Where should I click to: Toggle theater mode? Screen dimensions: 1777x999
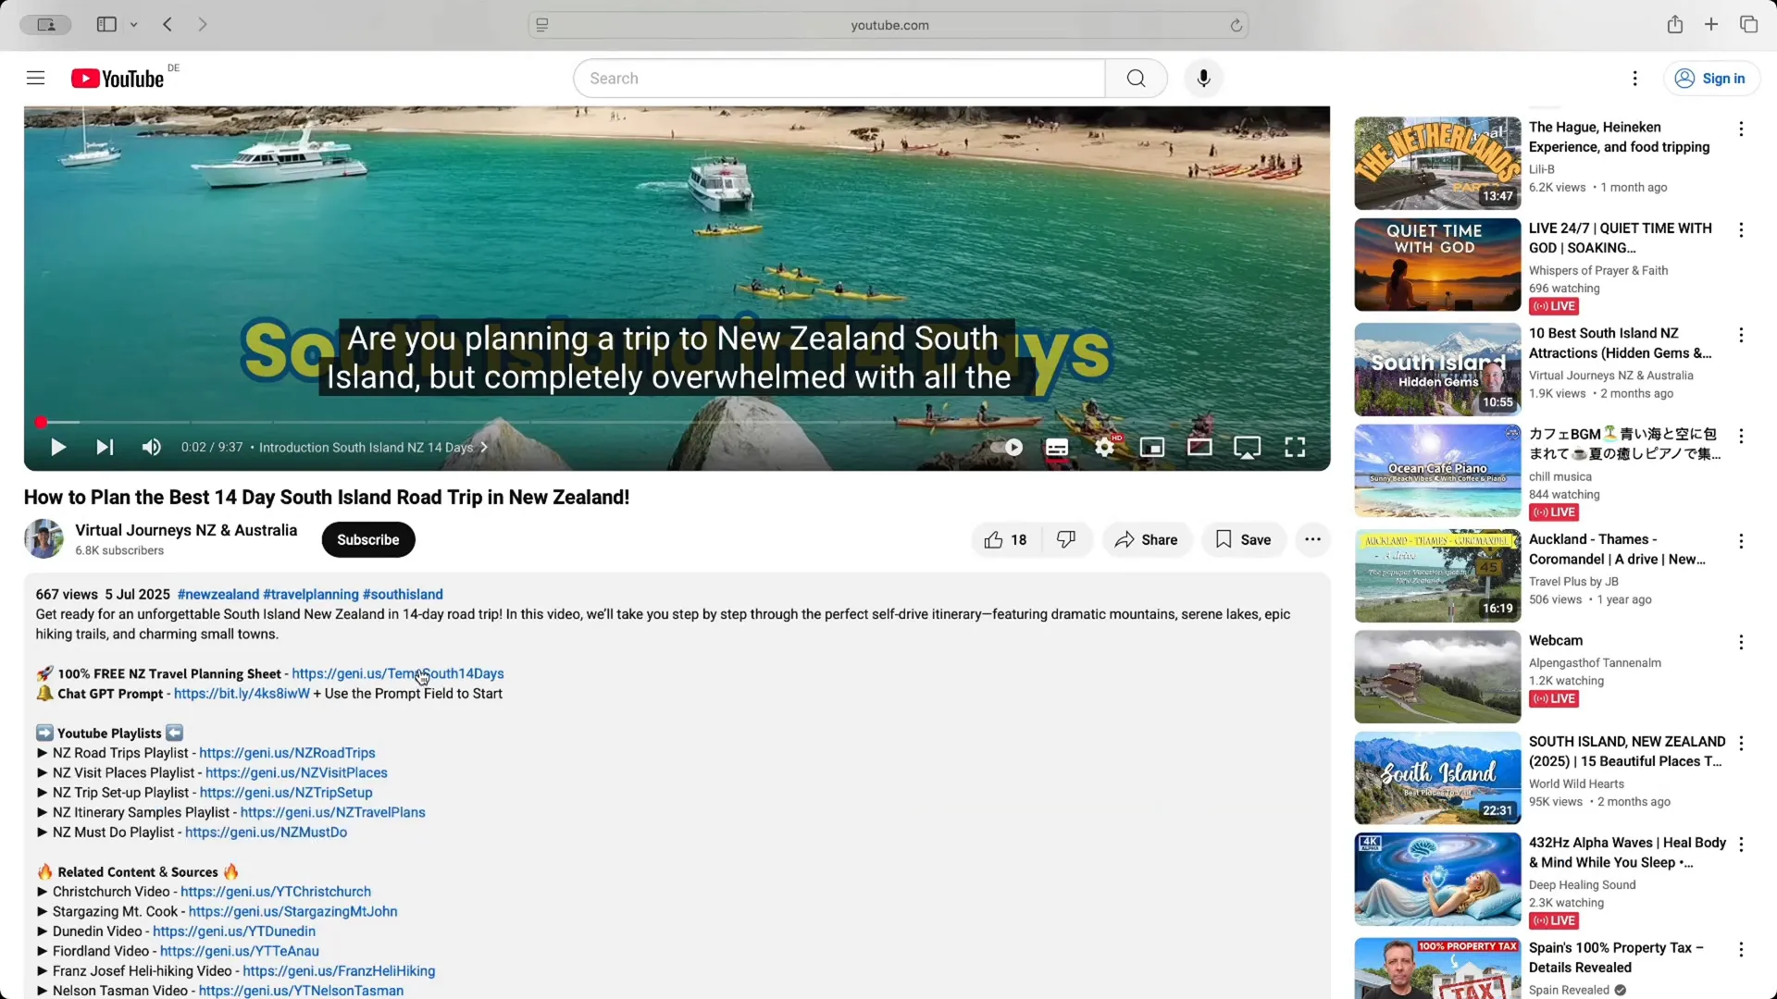[1199, 448]
